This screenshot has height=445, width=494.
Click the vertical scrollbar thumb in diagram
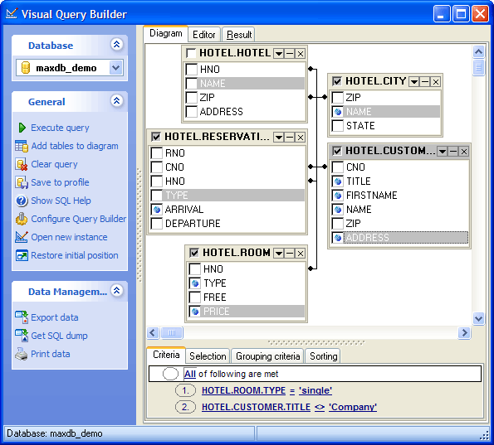pyautogui.click(x=478, y=67)
